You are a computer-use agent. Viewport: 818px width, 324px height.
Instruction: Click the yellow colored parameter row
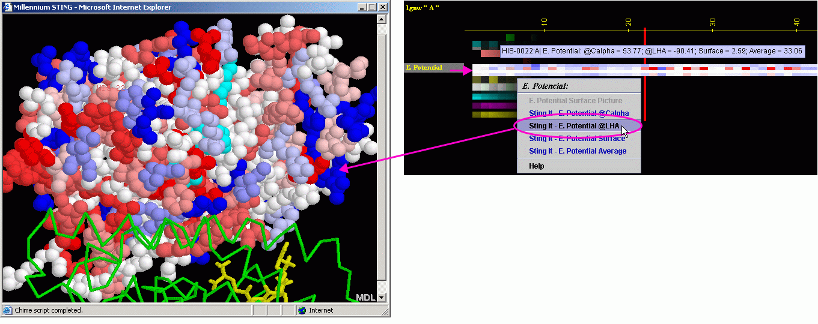tap(495, 114)
